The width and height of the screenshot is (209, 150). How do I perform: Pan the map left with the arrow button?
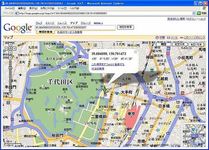6,48
